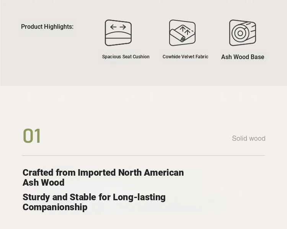Click the horizontal divider below 01
The height and width of the screenshot is (229, 287).
tap(143, 155)
